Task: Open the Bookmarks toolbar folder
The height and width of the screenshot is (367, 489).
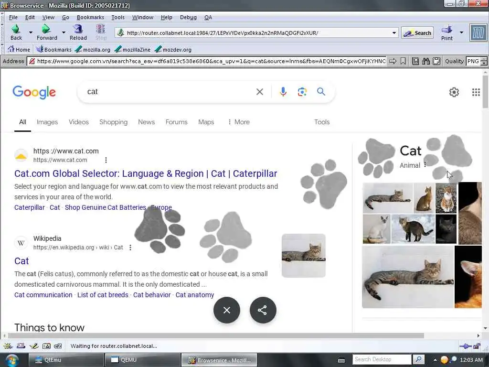Action: point(53,49)
